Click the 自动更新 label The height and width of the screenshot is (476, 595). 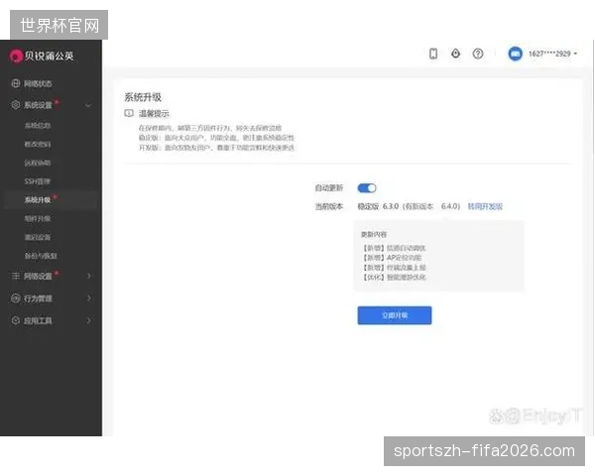pyautogui.click(x=329, y=187)
